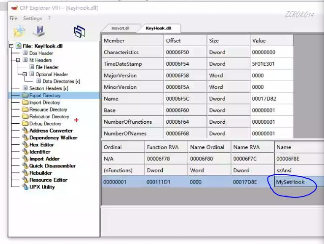The image size is (324, 244).
Task: Click the Resource Editor tool icon
Action: pyautogui.click(x=25, y=180)
